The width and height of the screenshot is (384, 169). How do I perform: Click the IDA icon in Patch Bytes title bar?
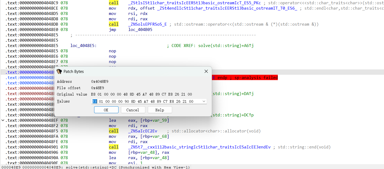pyautogui.click(x=59, y=72)
